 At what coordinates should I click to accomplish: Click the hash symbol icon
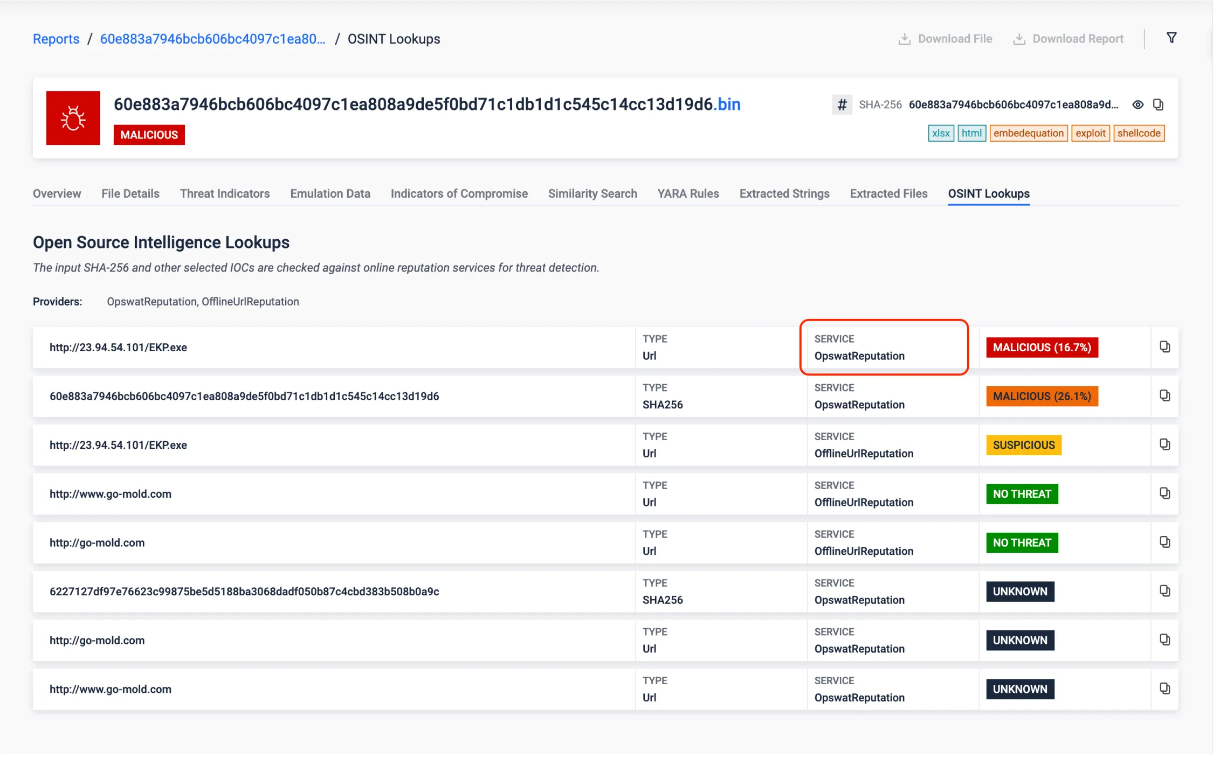842,105
